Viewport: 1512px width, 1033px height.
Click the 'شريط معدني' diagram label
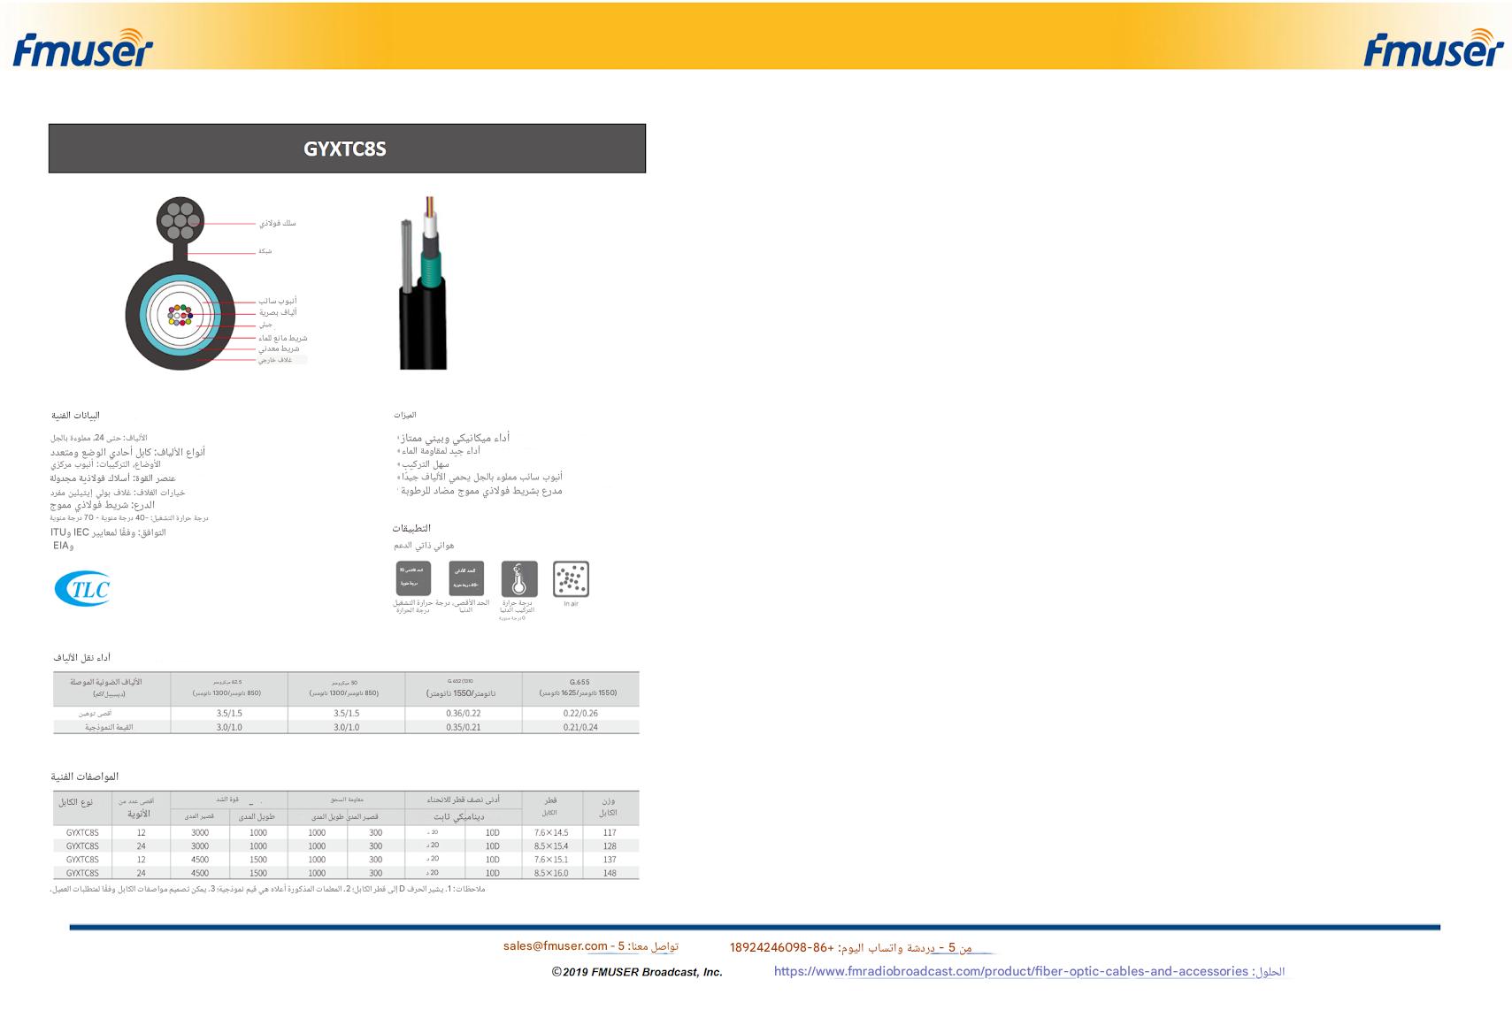tap(280, 348)
